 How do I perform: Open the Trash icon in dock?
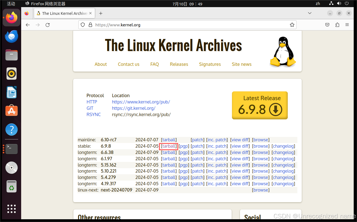12,186
